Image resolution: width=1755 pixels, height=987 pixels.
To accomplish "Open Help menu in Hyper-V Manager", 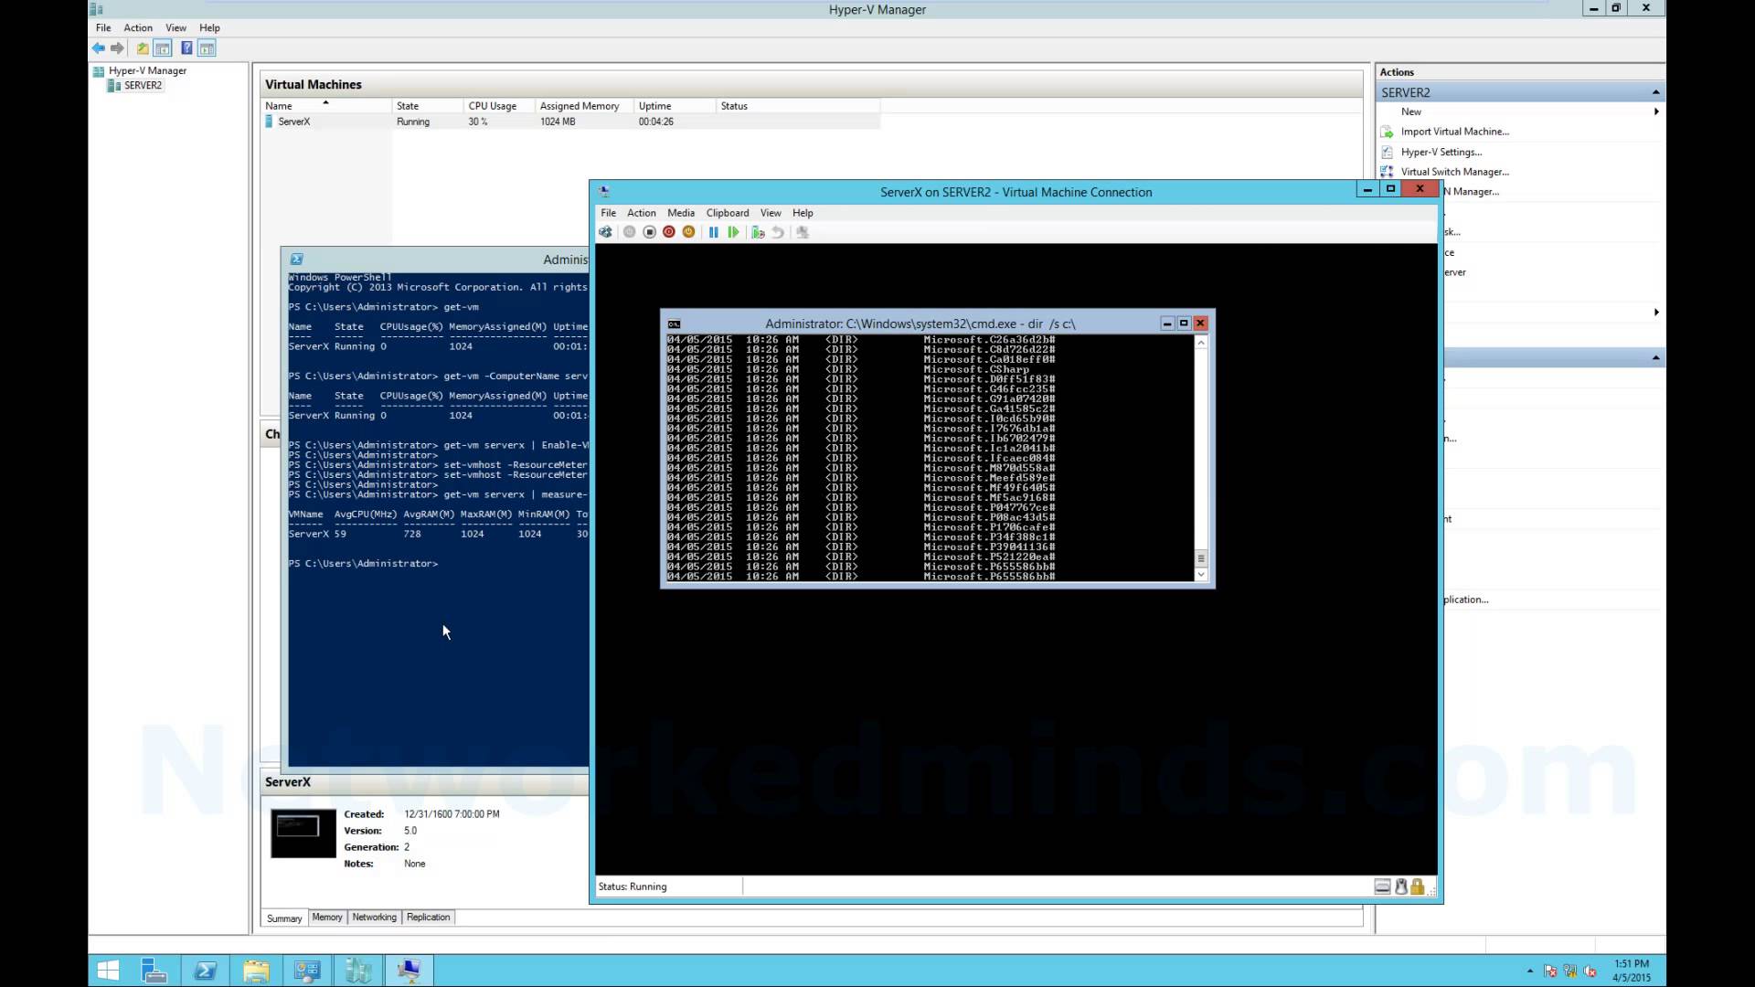I will (x=209, y=27).
